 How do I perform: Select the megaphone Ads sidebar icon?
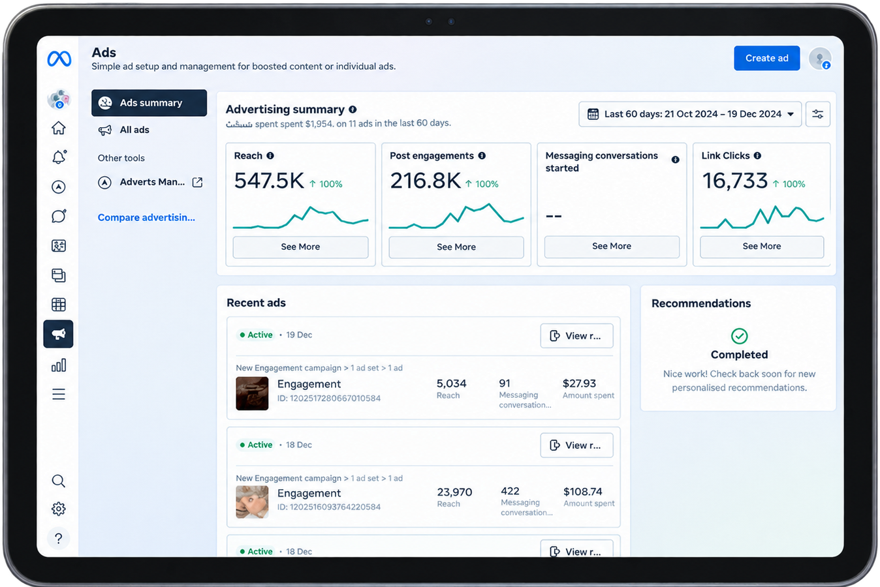(x=59, y=334)
